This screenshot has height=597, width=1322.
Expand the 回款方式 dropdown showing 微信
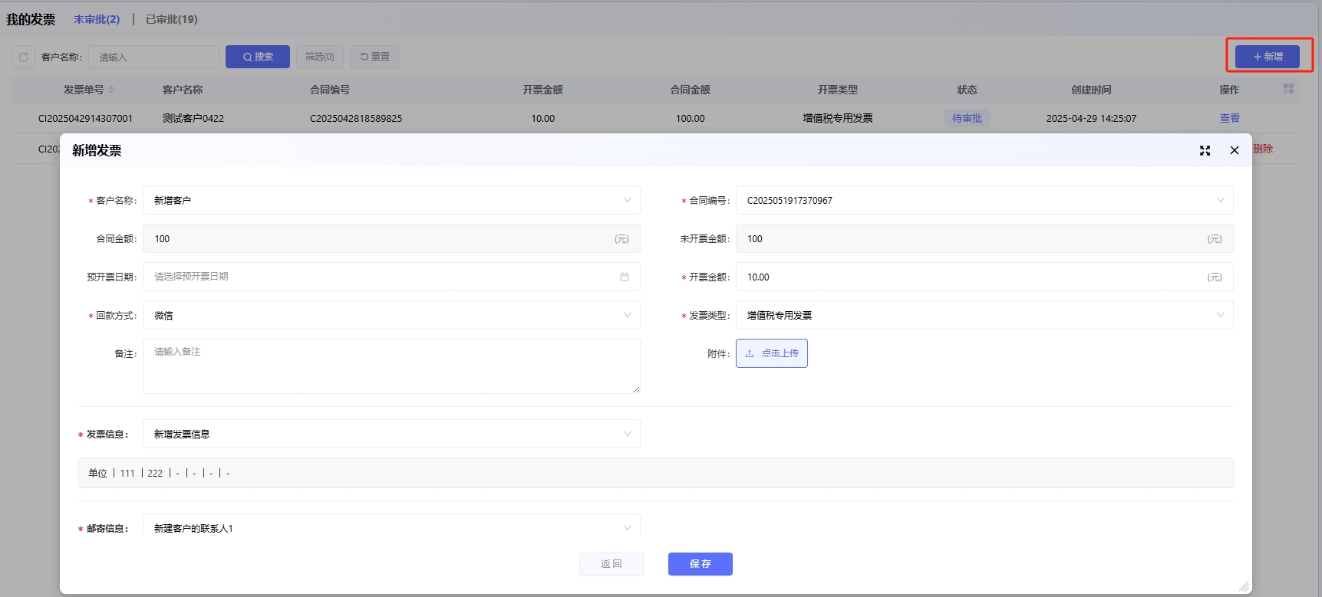(391, 315)
